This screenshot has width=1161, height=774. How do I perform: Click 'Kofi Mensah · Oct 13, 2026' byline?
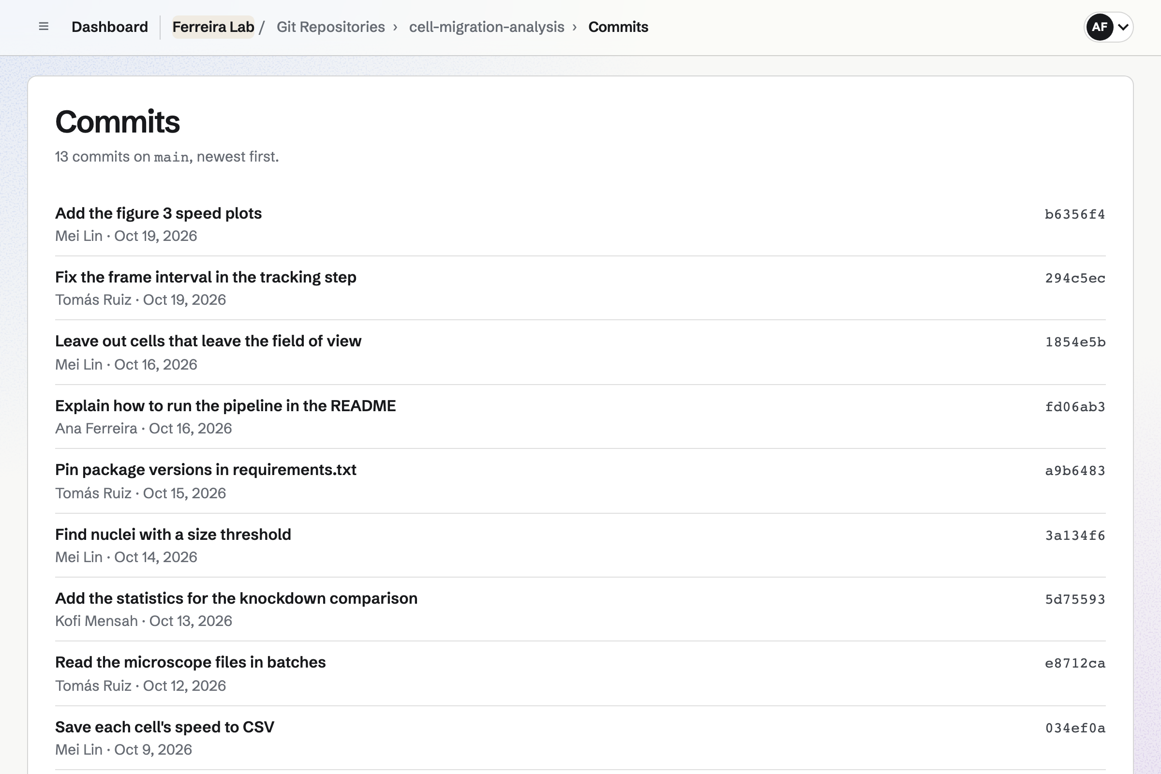pyautogui.click(x=144, y=621)
